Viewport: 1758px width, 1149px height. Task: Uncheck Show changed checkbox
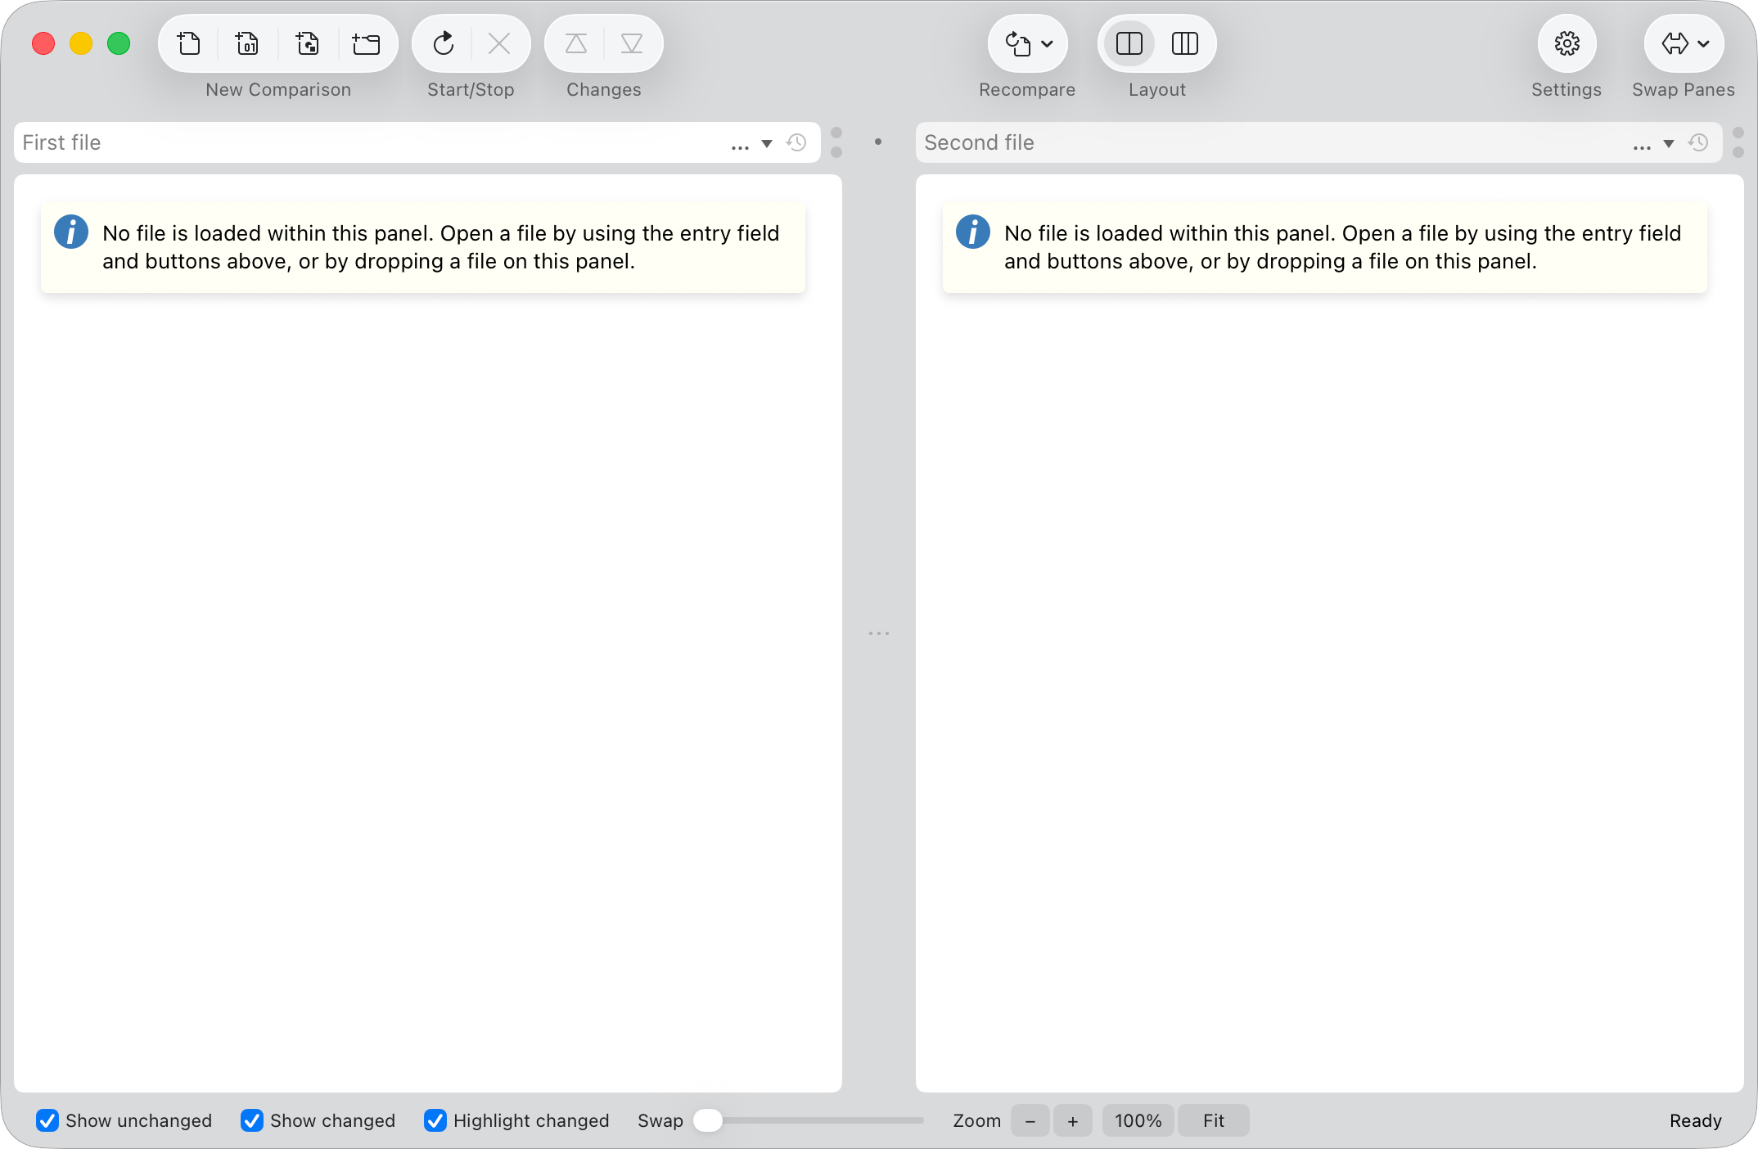[x=252, y=1120]
